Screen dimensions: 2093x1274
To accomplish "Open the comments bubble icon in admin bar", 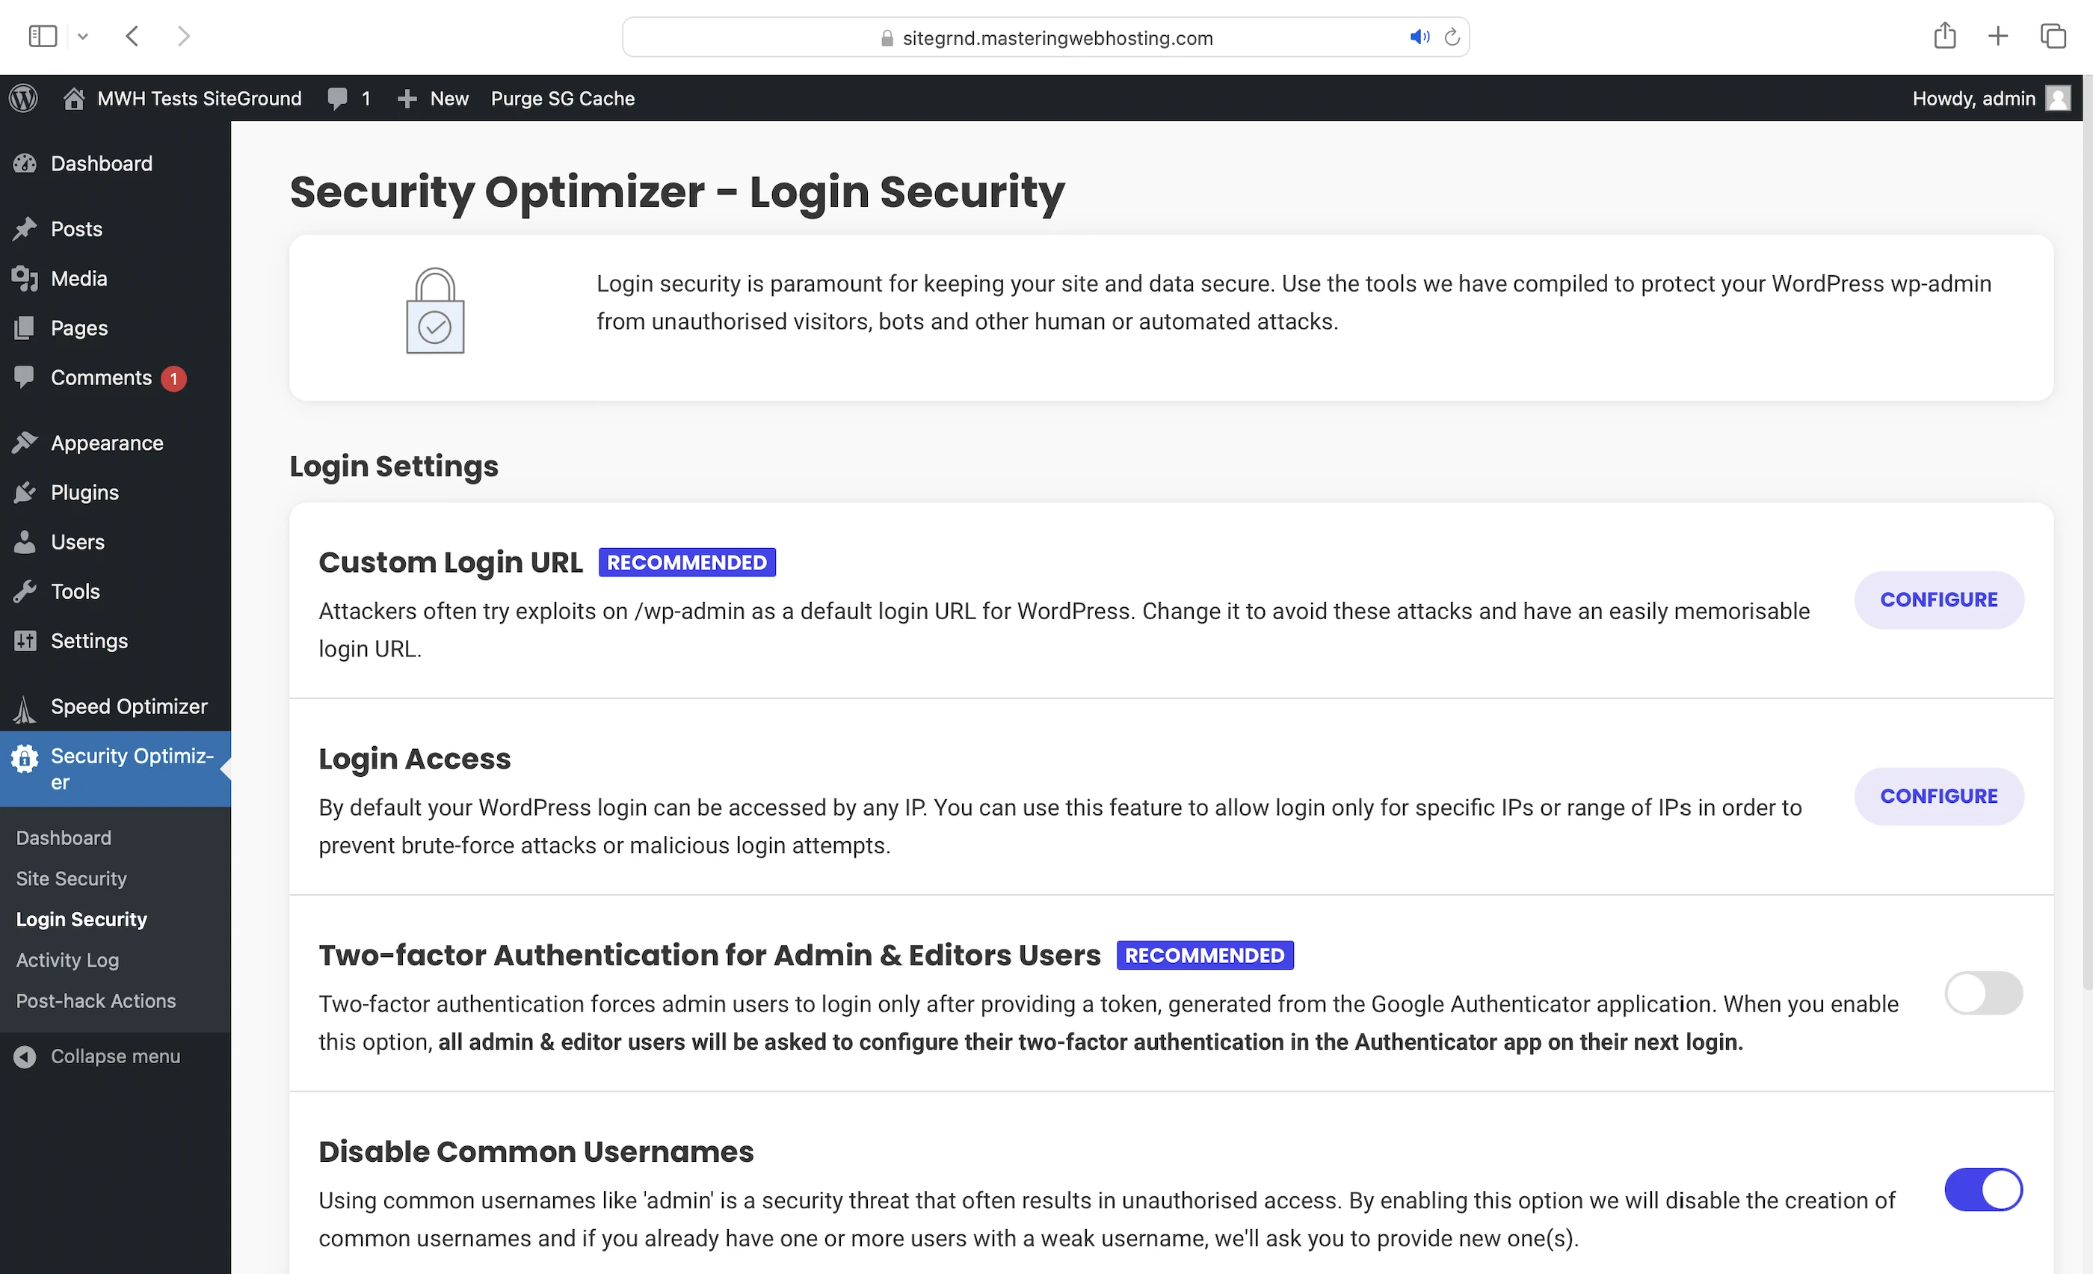I will 337,99.
